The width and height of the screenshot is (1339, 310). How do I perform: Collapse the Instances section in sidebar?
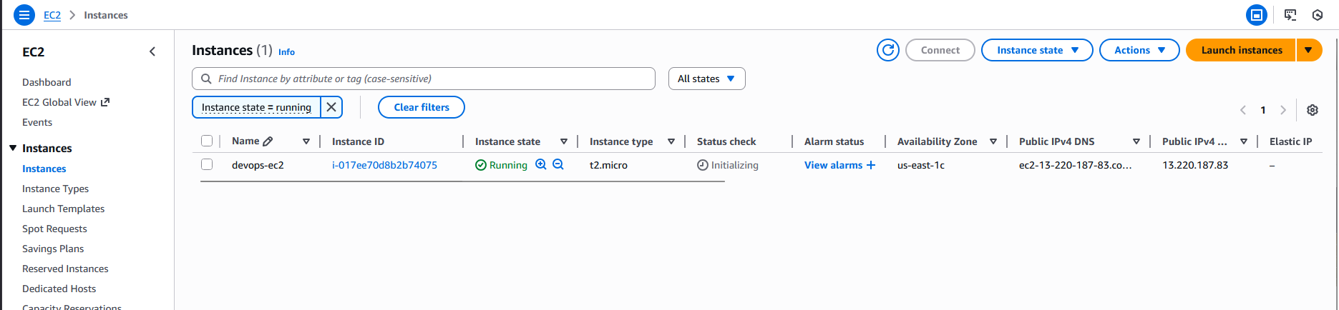tap(13, 148)
